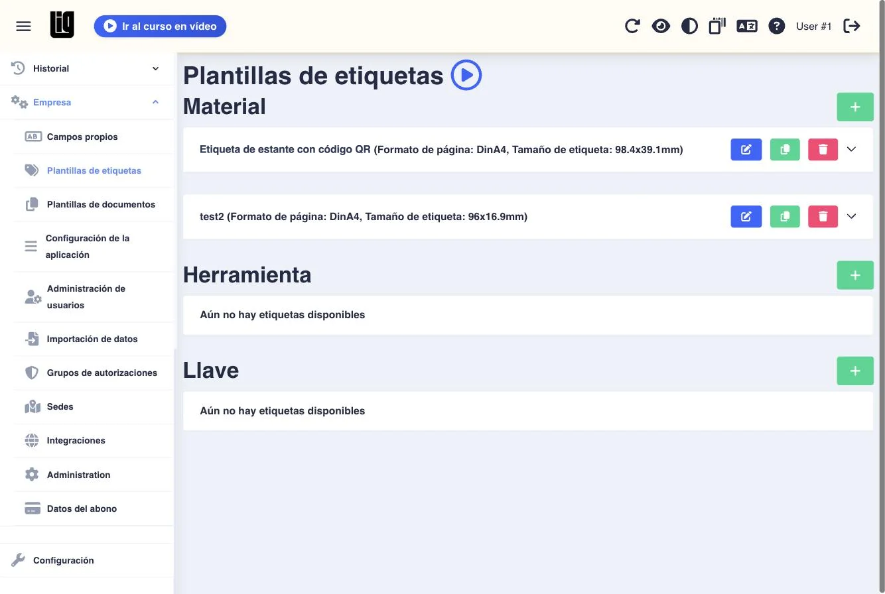Viewport: 885px width, 594px height.
Task: Open Datos del abono
Action: click(93, 508)
